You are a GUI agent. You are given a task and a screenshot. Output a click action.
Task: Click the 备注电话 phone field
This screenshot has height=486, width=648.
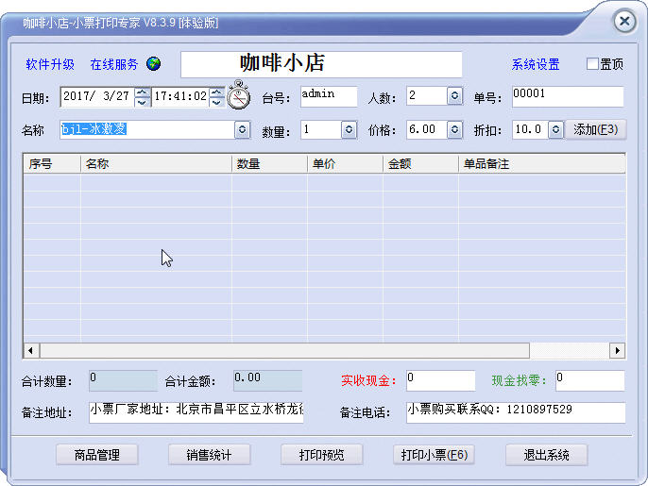pyautogui.click(x=516, y=412)
